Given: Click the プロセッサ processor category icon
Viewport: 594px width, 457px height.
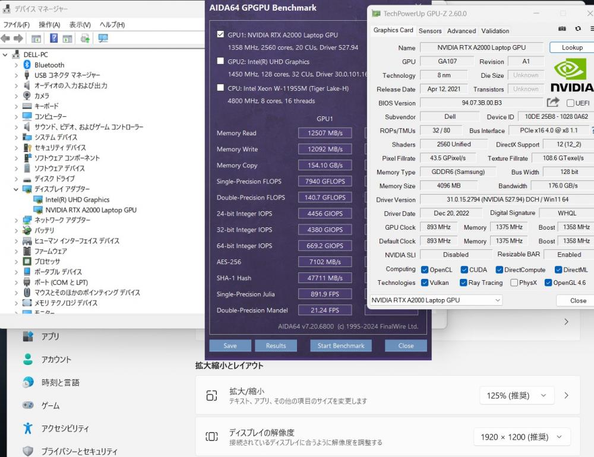Looking at the screenshot, I should tap(27, 261).
